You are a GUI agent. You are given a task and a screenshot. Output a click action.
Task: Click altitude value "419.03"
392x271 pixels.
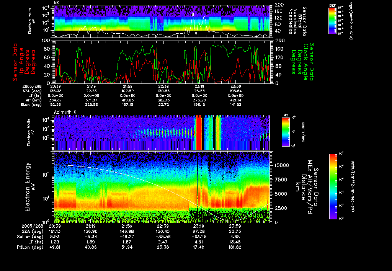click(127, 100)
